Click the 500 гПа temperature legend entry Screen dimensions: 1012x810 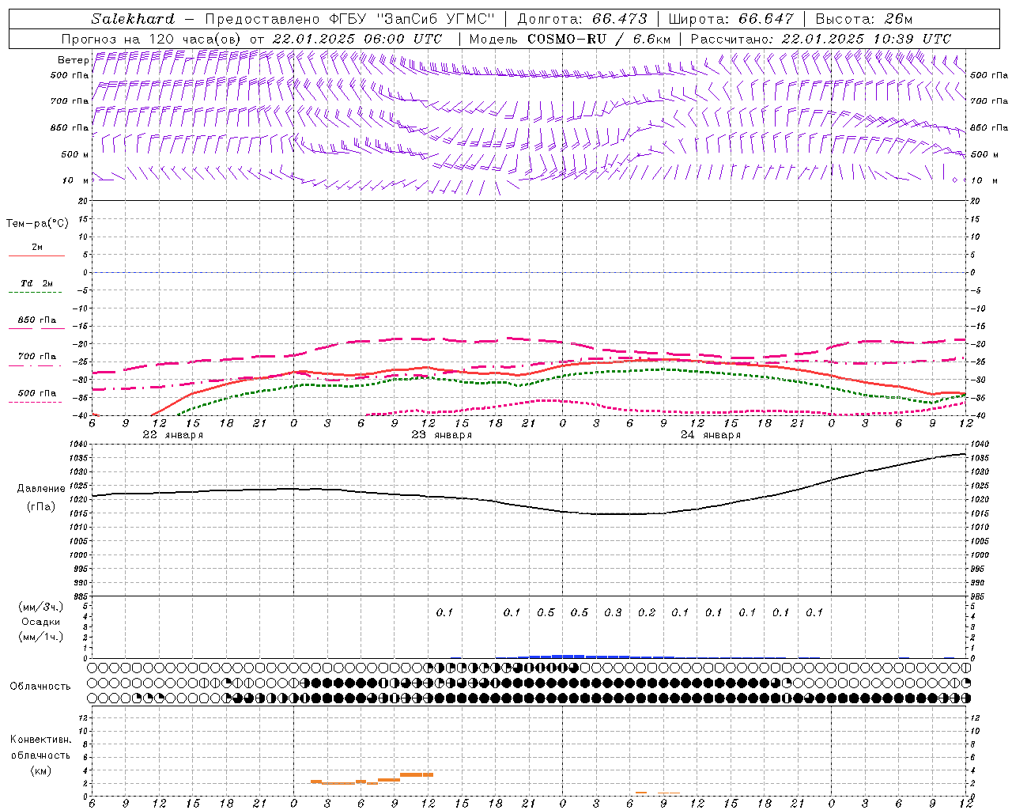tap(37, 393)
